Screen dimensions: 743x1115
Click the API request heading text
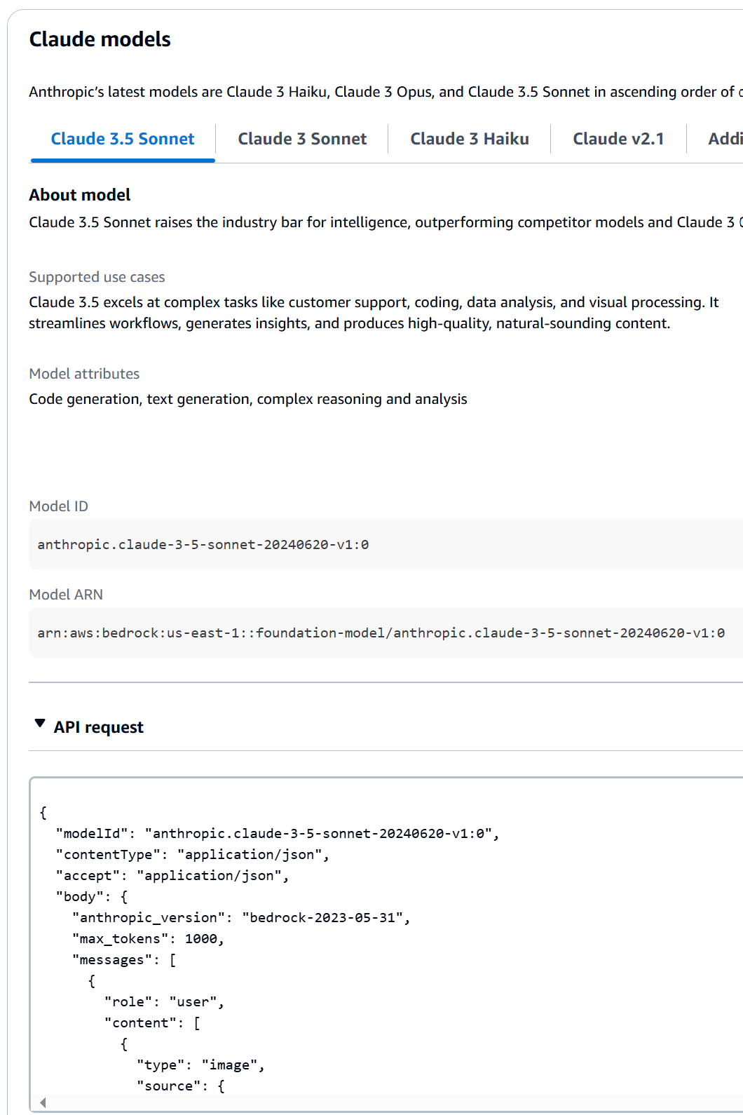click(x=99, y=728)
